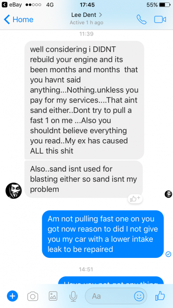The height and width of the screenshot is (308, 173).
Task: Tap the 14:51 timestamp label
Action: click(x=86, y=269)
